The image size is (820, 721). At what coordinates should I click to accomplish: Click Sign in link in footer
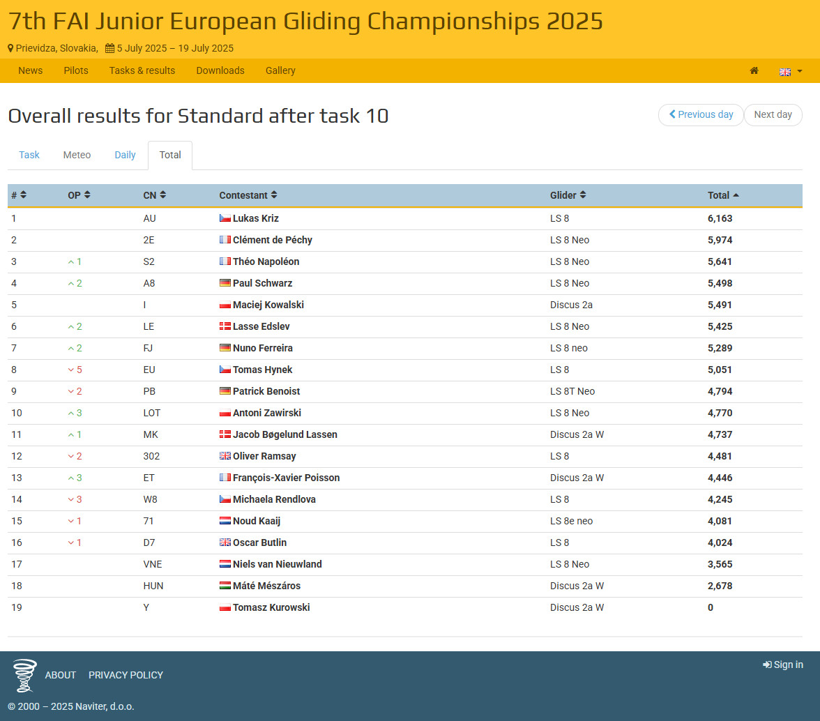click(783, 665)
